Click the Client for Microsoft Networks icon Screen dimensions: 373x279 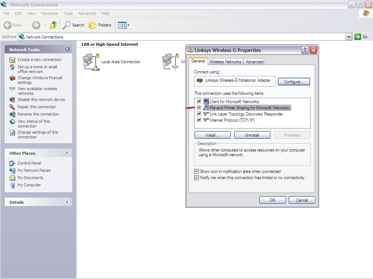click(x=206, y=102)
